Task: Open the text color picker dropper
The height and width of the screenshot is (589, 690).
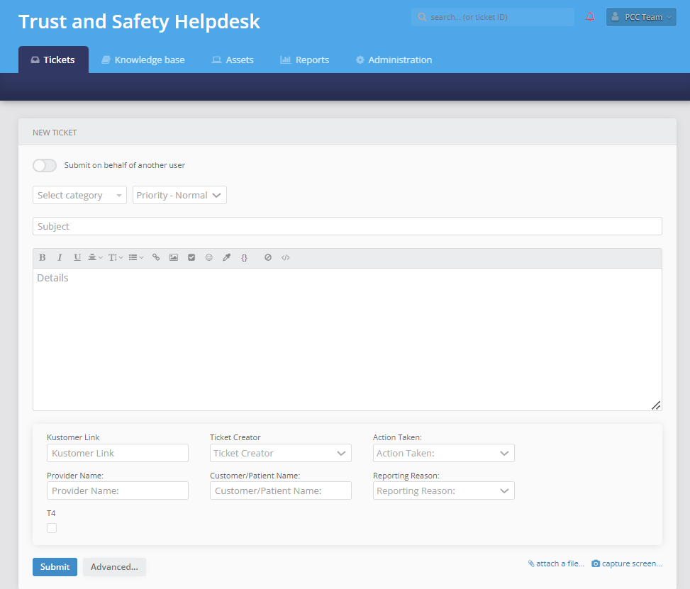Action: pyautogui.click(x=227, y=258)
